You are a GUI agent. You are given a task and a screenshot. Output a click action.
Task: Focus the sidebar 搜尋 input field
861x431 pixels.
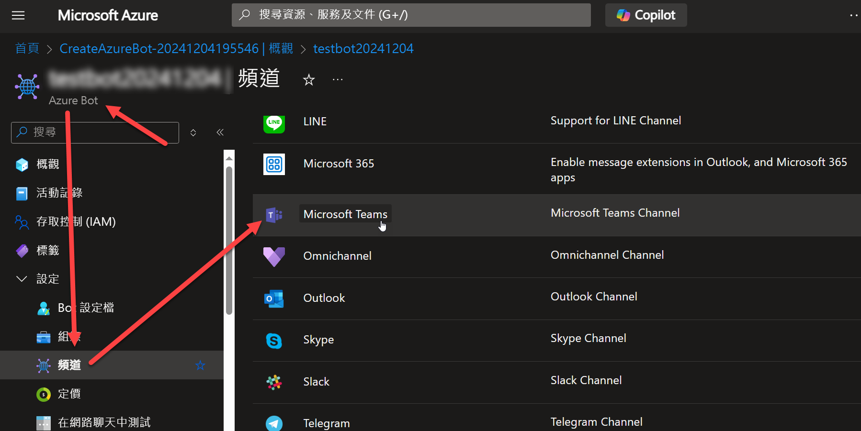tap(95, 133)
